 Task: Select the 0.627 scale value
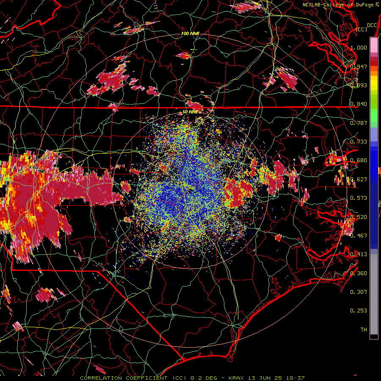coord(359,179)
